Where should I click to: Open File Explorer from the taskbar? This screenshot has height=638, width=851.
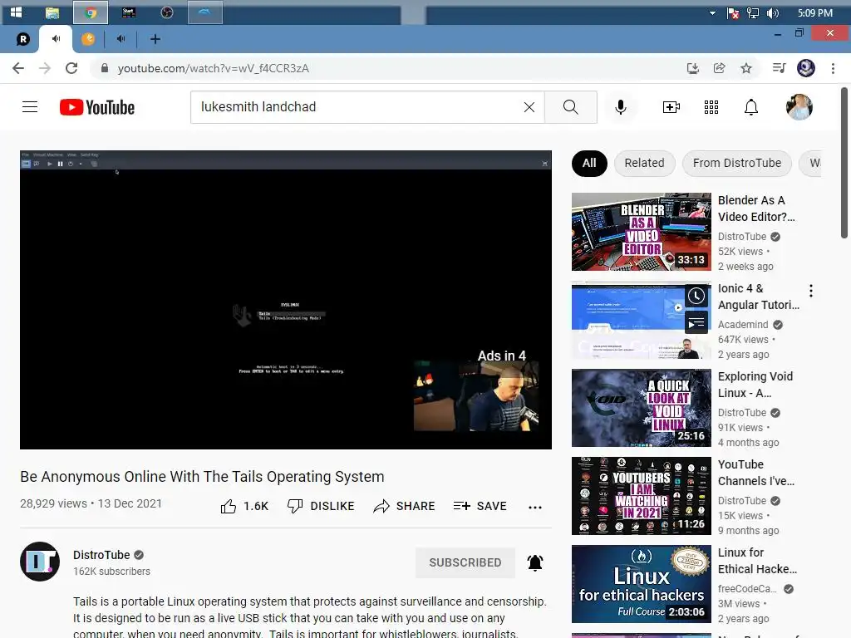52,12
